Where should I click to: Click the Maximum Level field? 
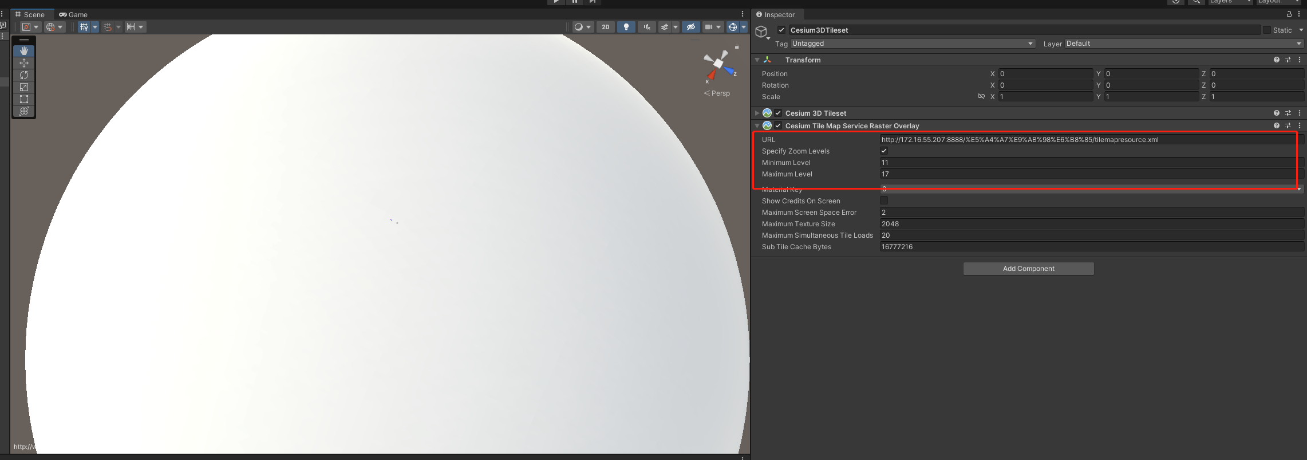pyautogui.click(x=1092, y=174)
